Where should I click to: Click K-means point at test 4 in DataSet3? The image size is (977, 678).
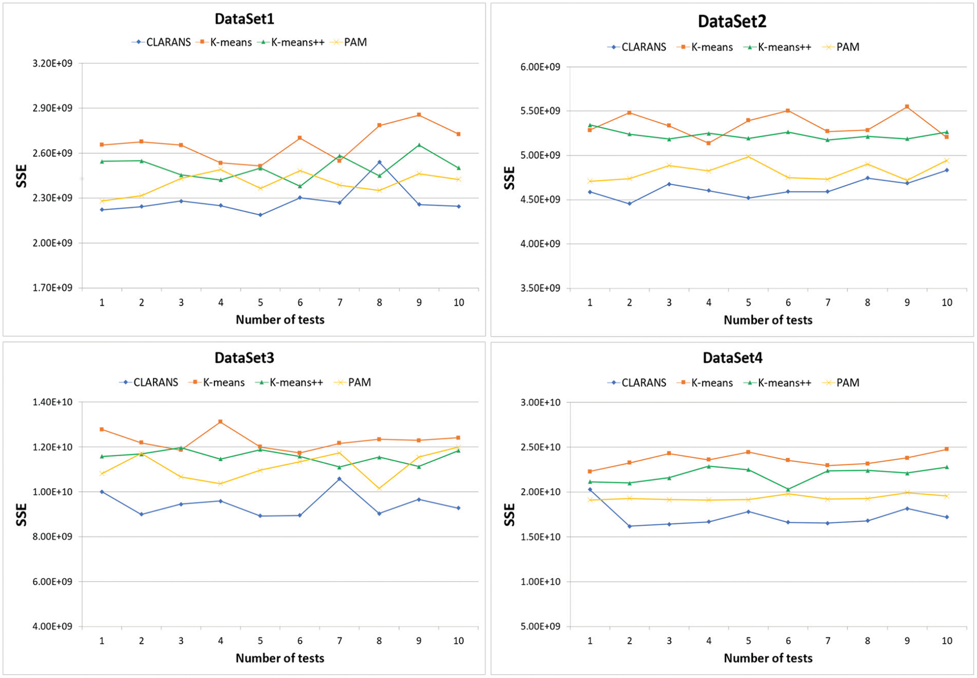[220, 421]
